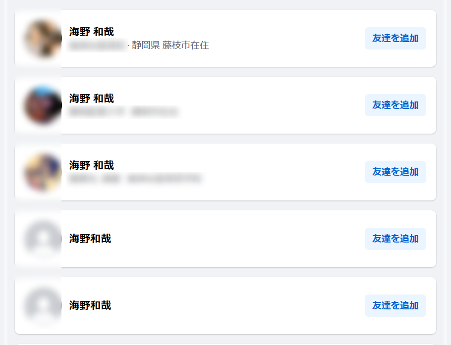Image resolution: width=451 pixels, height=345 pixels.
Task: Click empty area of bottom 海野和哉 result card
Action: point(236,305)
